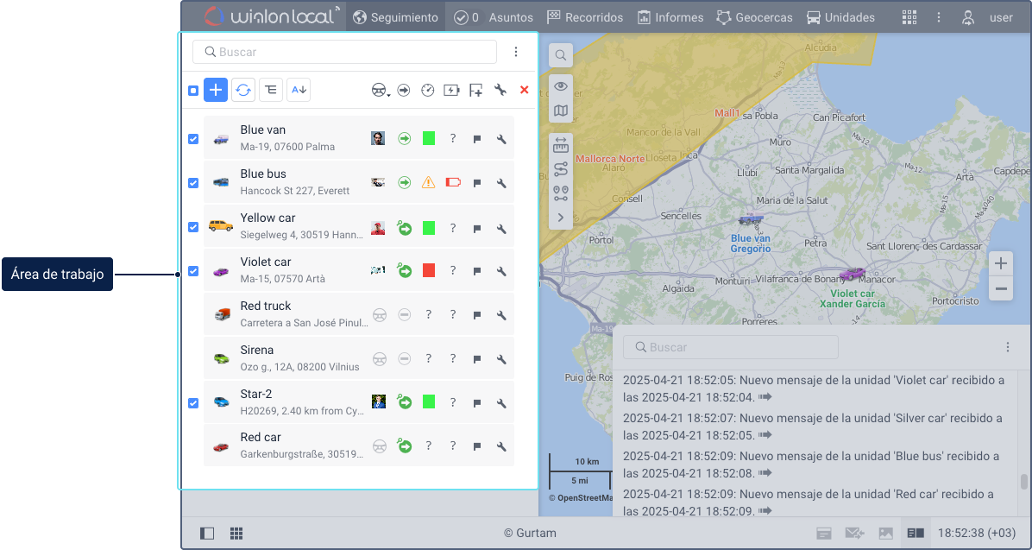Click the map ruler distance tool
The width and height of the screenshot is (1032, 550).
pyautogui.click(x=561, y=146)
